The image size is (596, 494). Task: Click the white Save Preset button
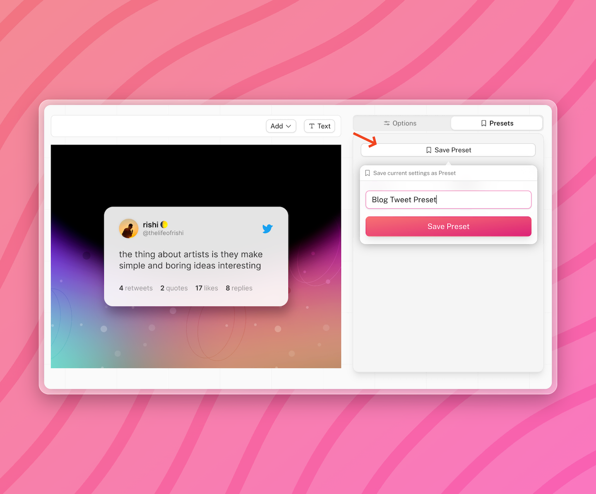(x=448, y=150)
